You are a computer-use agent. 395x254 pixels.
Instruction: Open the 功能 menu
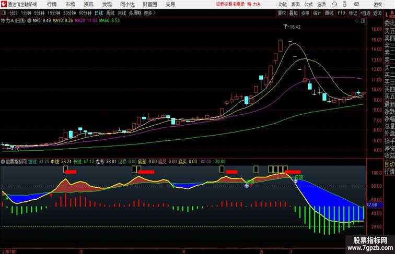tap(282, 4)
